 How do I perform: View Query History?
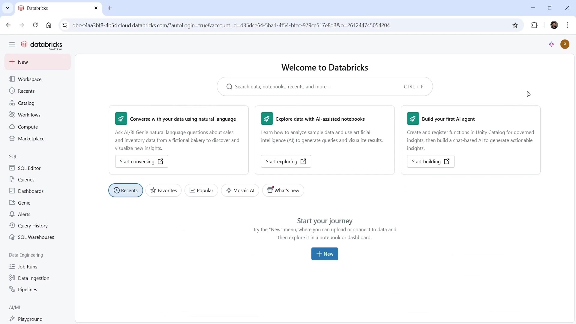coord(37,226)
